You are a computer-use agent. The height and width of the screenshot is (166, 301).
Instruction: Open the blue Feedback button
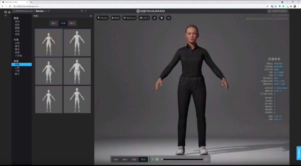299,153
